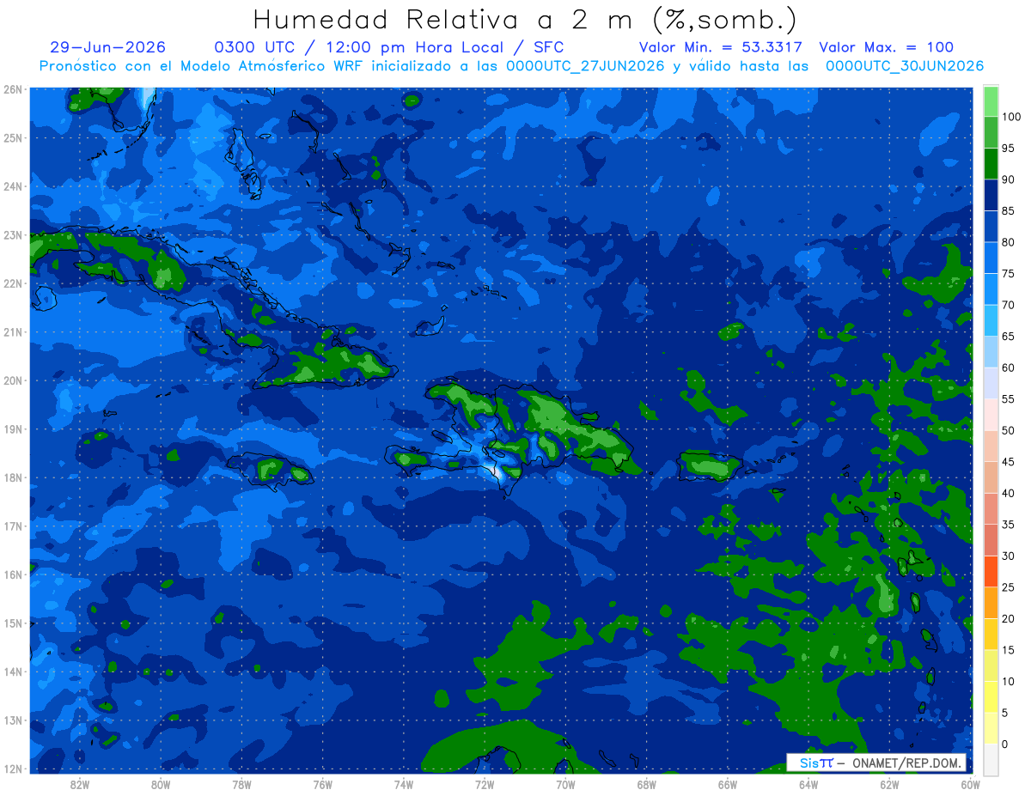Click the 68W longitude axis label

pos(646,784)
